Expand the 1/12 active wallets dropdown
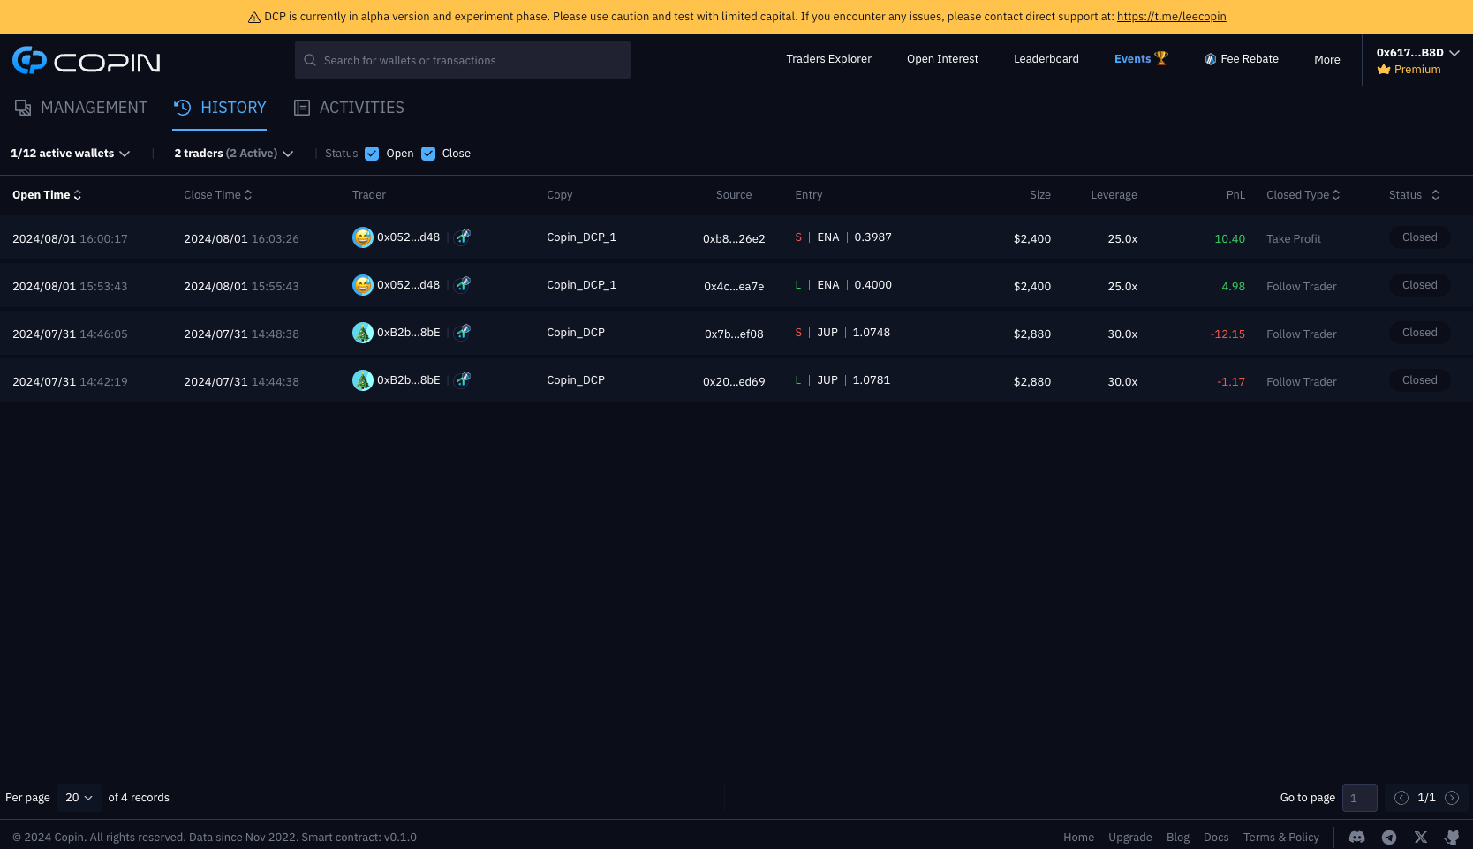This screenshot has width=1473, height=849. (71, 154)
